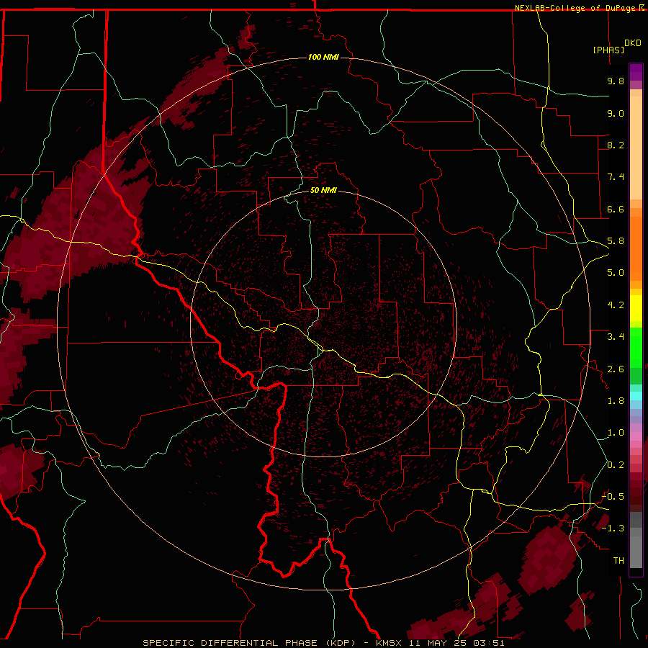Click the -0.5 legend value
This screenshot has height=648, width=648.
613,497
